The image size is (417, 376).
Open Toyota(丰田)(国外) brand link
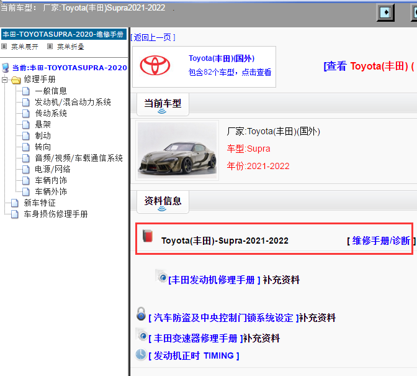[x=222, y=58]
